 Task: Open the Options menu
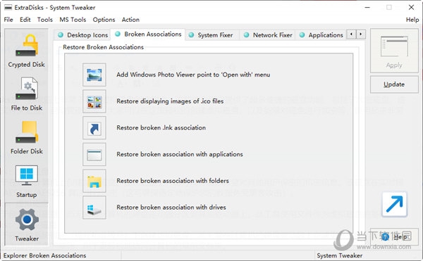tap(104, 20)
